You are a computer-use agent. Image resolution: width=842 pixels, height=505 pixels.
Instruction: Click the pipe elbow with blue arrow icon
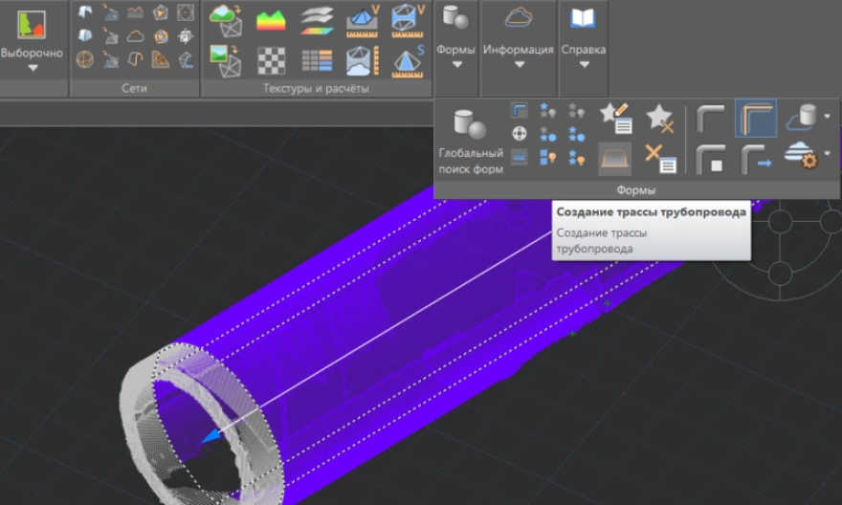coord(755,157)
